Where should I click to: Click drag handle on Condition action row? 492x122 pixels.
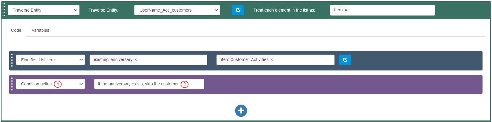(12, 84)
